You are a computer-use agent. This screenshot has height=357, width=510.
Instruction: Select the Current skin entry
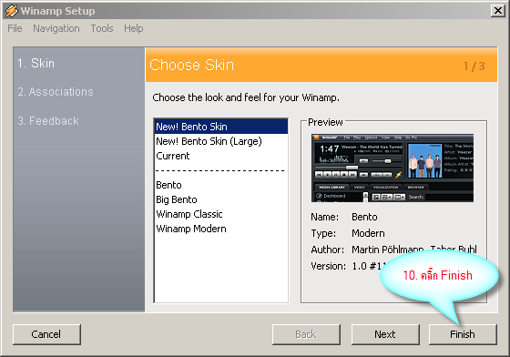[x=221, y=156]
